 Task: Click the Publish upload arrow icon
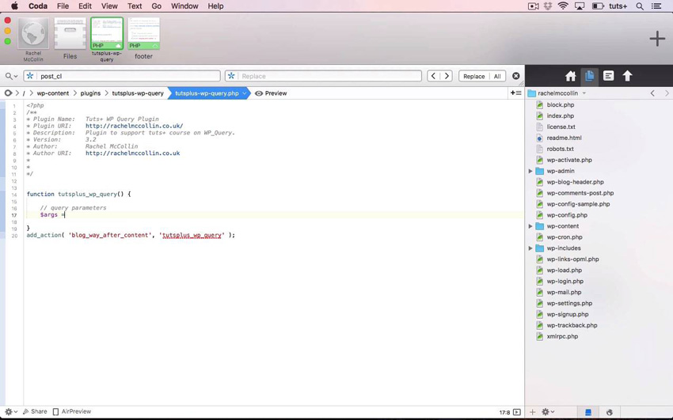(627, 76)
